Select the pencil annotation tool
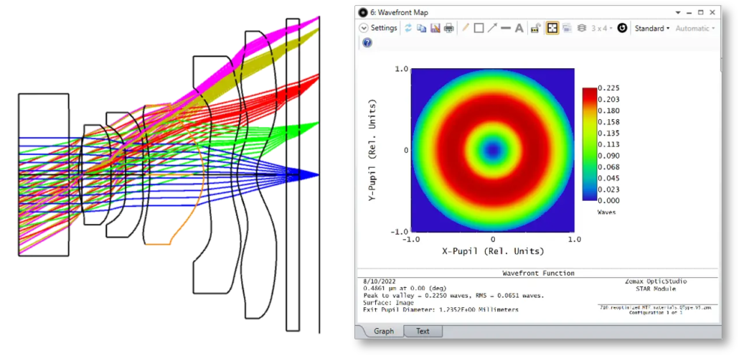 (x=465, y=28)
